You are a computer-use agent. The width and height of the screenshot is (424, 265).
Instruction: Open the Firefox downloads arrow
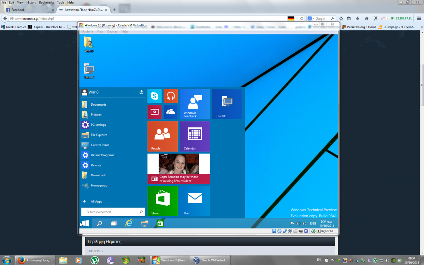click(x=358, y=18)
